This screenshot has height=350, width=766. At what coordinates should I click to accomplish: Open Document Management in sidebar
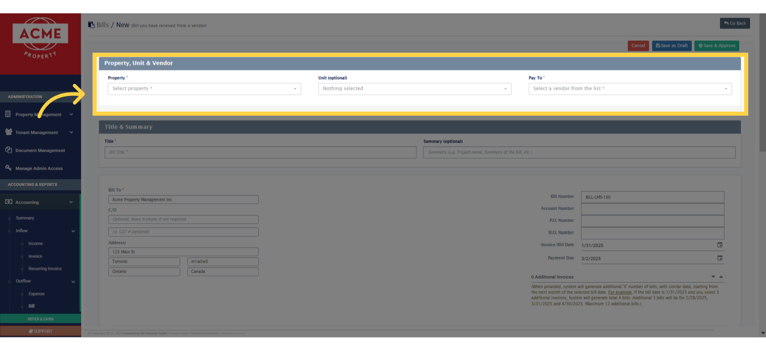point(40,150)
